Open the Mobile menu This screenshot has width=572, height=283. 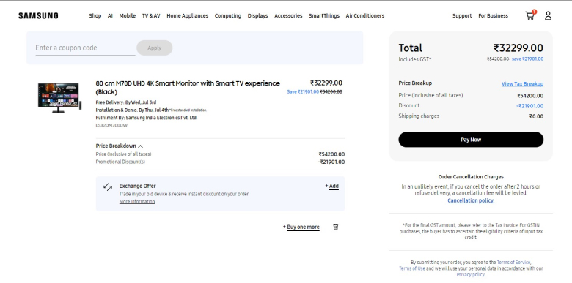(x=128, y=15)
